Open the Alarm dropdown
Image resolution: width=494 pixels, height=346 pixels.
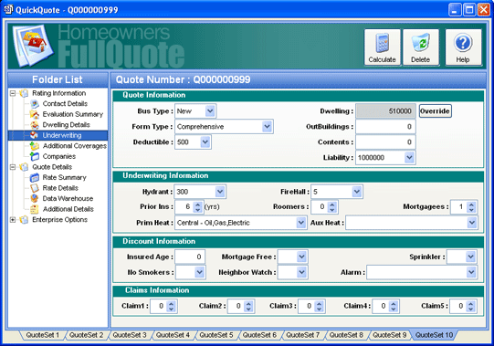471,272
